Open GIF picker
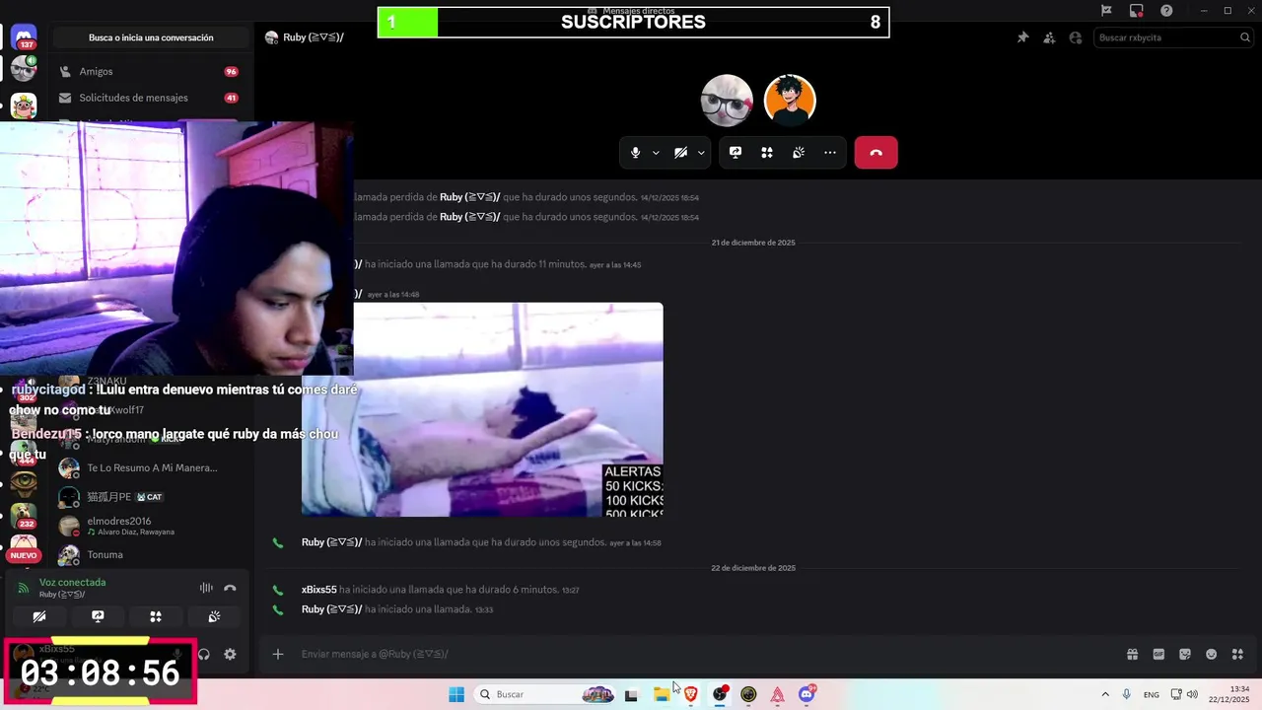The height and width of the screenshot is (710, 1262). (1158, 654)
